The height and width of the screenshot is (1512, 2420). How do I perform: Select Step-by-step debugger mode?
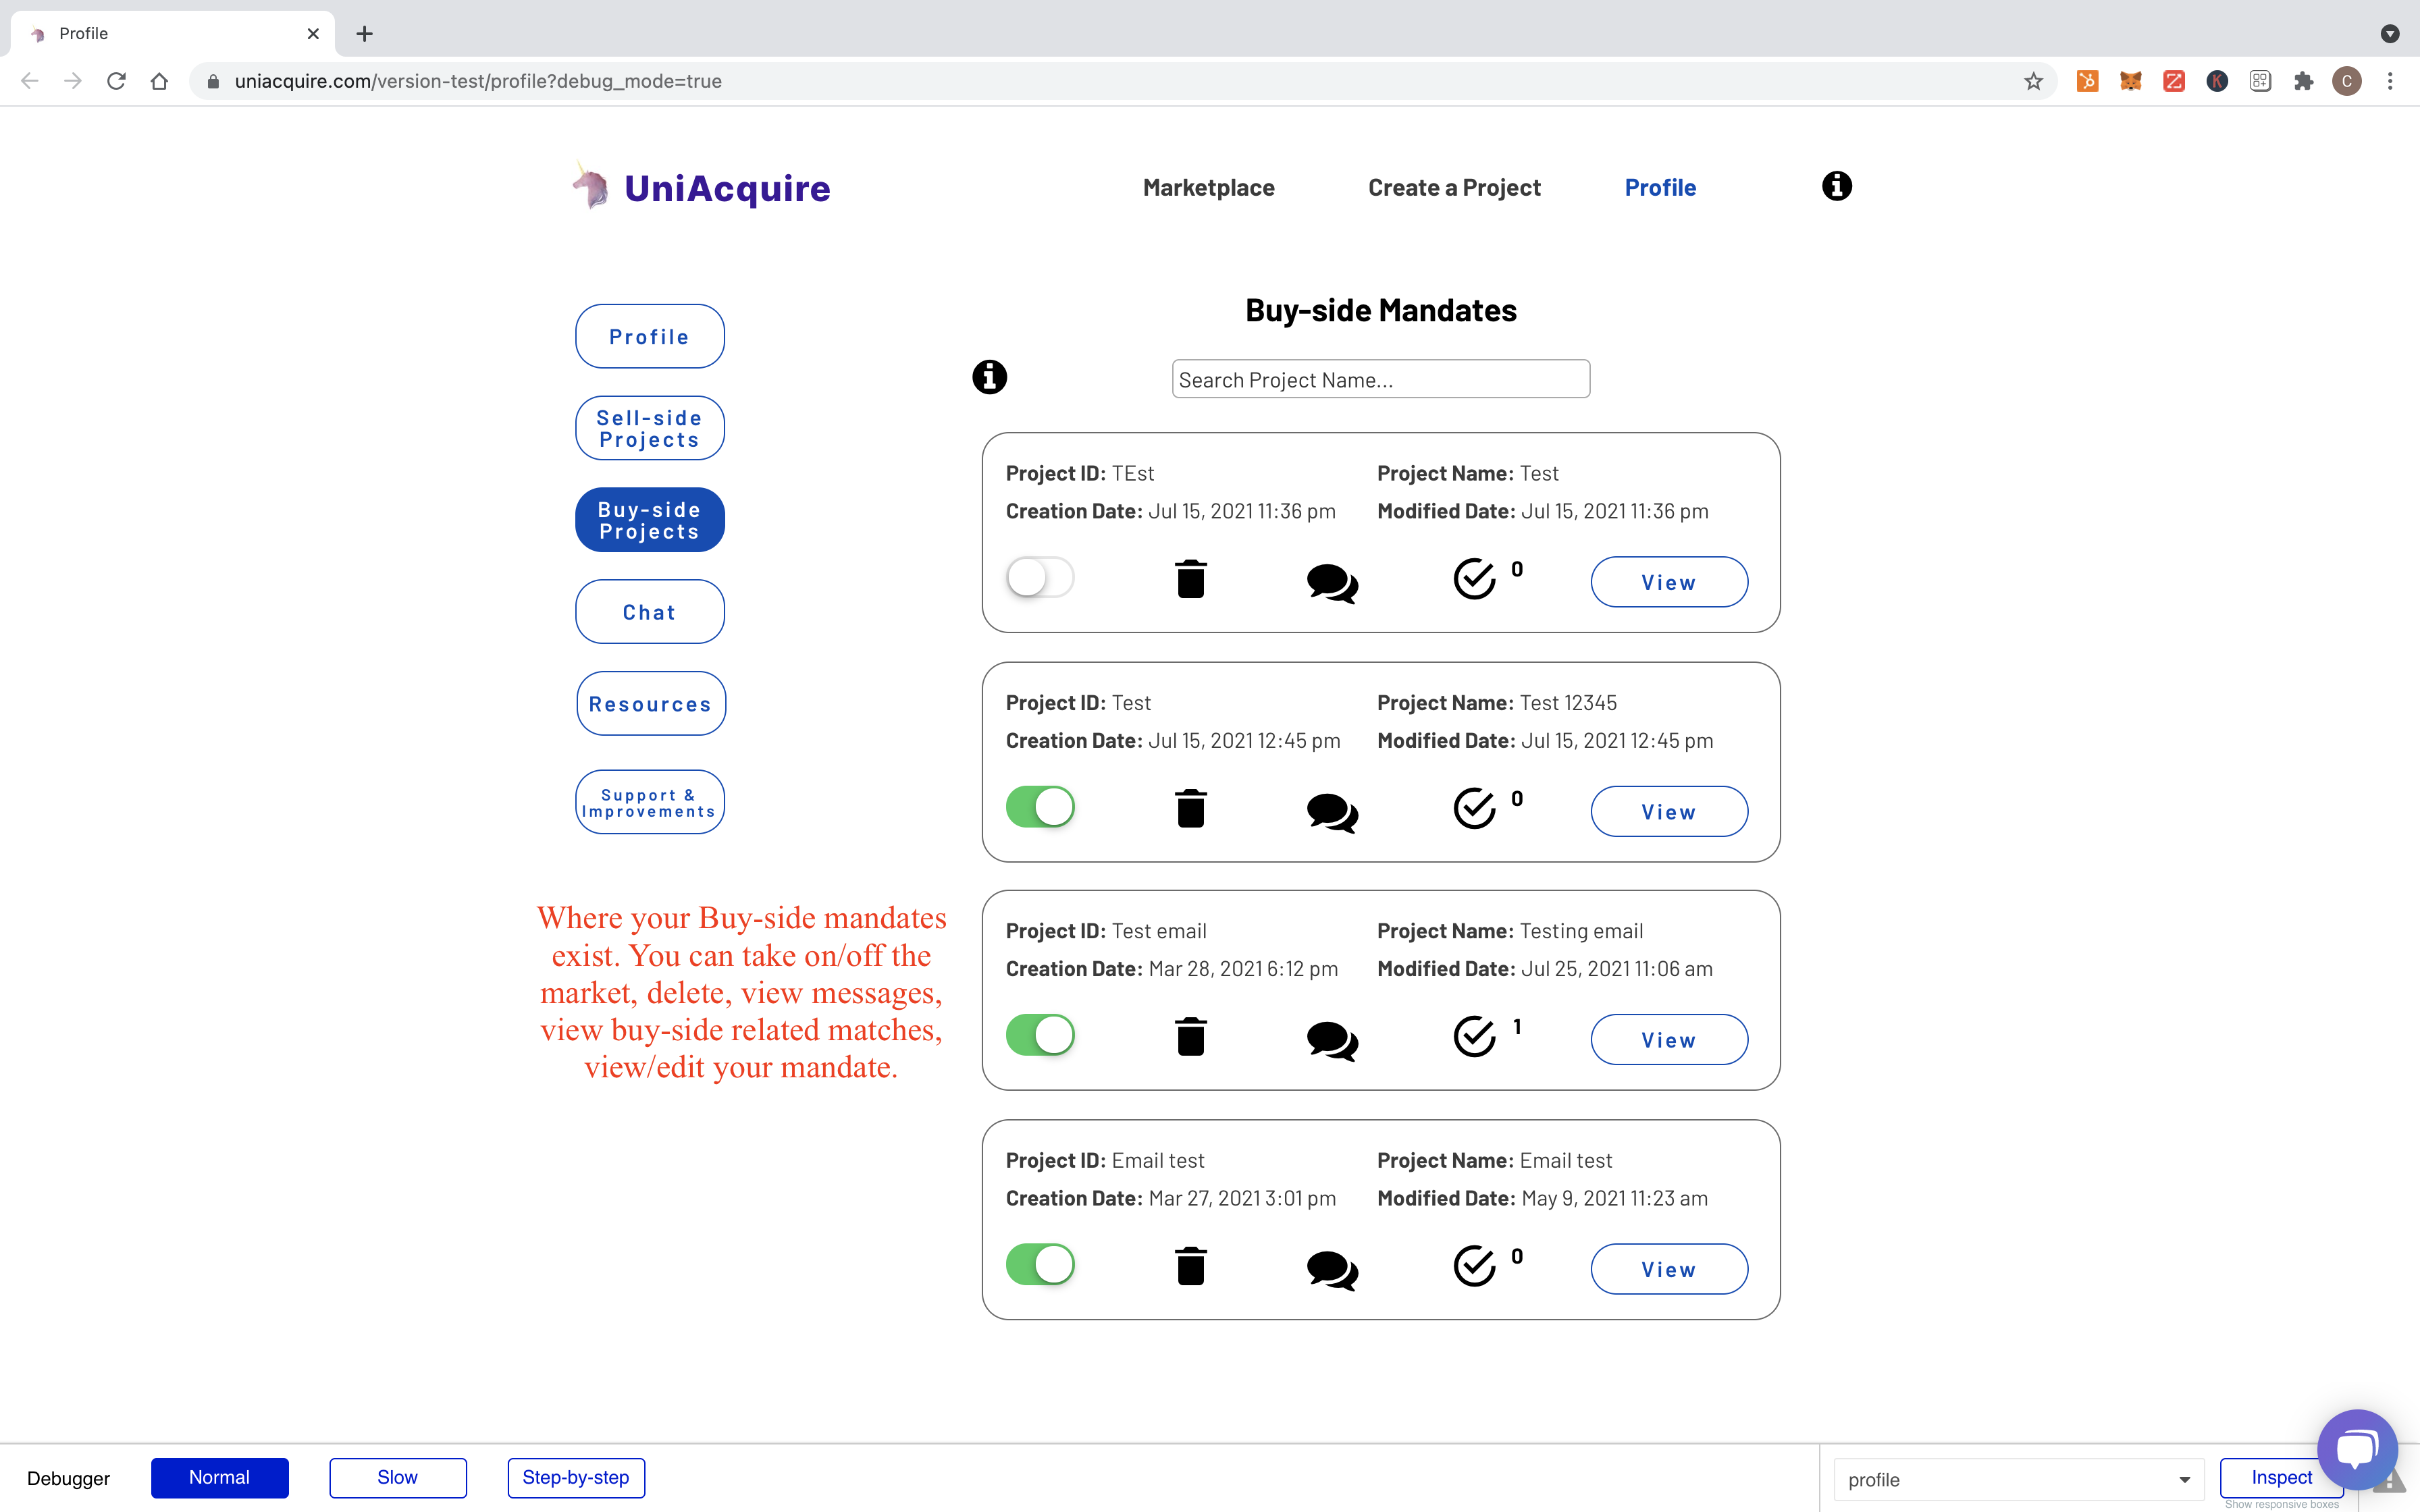pyautogui.click(x=576, y=1478)
